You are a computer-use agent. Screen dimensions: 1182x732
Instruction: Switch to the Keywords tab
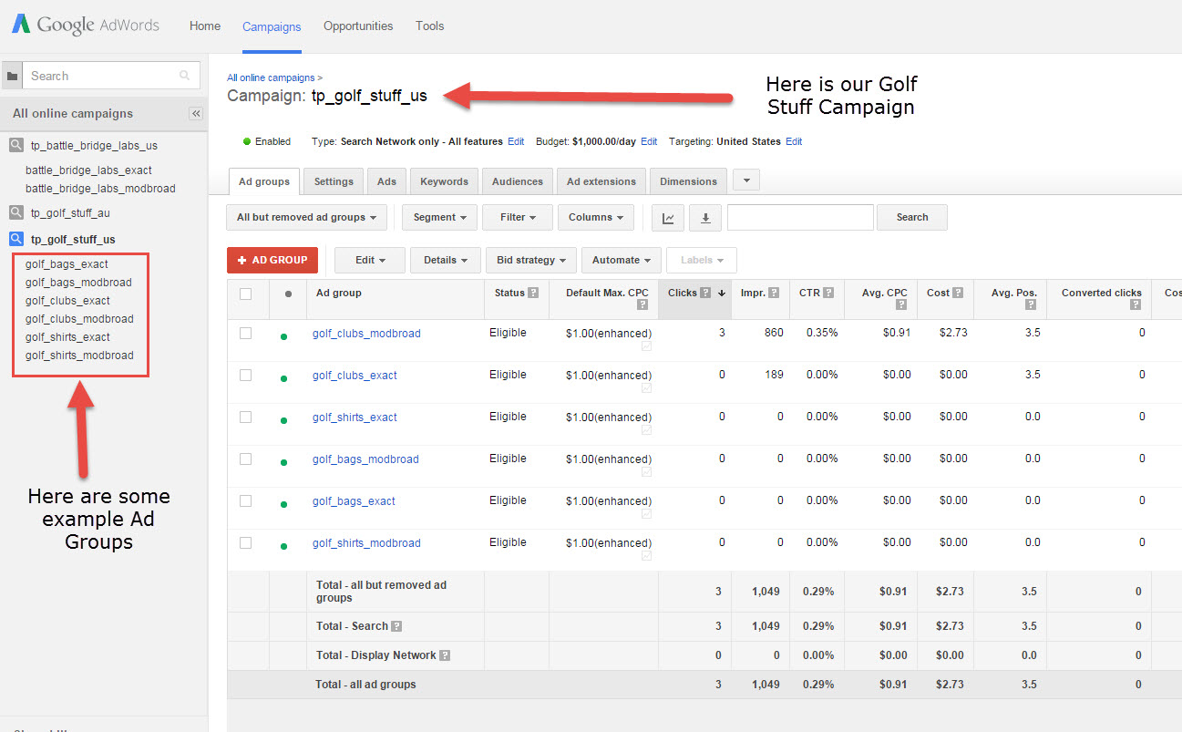click(444, 181)
